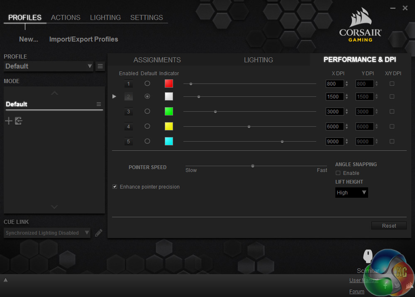Click X DPI stepper arrows for 1500

(x=347, y=96)
